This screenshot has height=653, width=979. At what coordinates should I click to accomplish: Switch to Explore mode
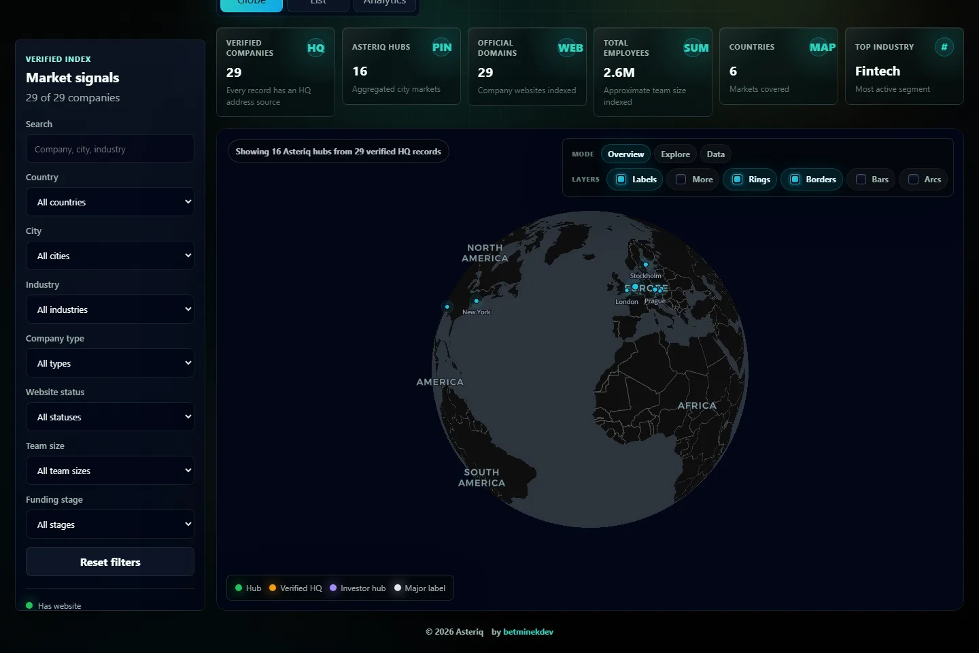pos(675,154)
